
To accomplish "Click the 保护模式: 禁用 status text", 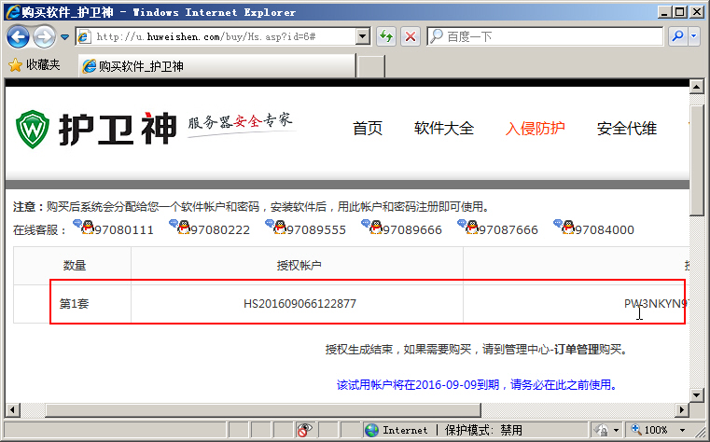I will pos(483,430).
